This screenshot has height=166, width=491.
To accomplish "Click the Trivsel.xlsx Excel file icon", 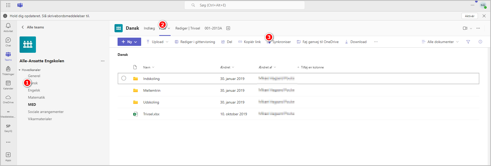I will [136, 114].
